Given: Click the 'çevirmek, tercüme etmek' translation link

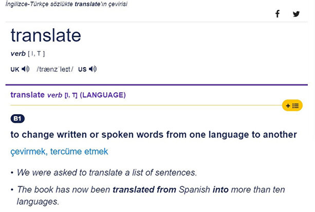Looking at the screenshot, I should (59, 152).
